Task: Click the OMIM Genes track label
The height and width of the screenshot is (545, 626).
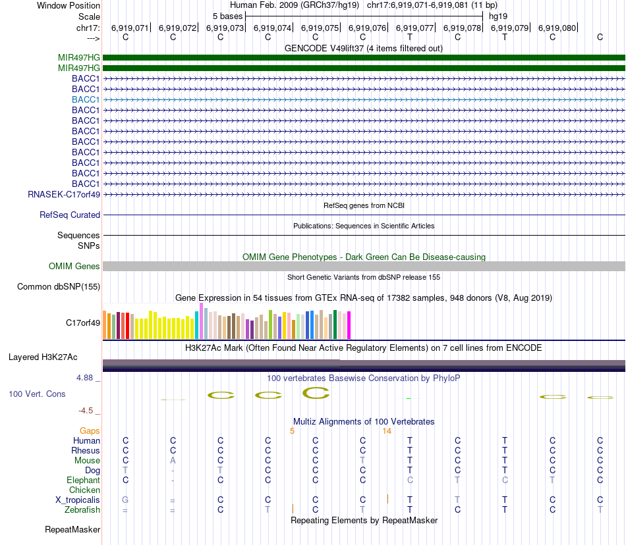Action: 74,267
